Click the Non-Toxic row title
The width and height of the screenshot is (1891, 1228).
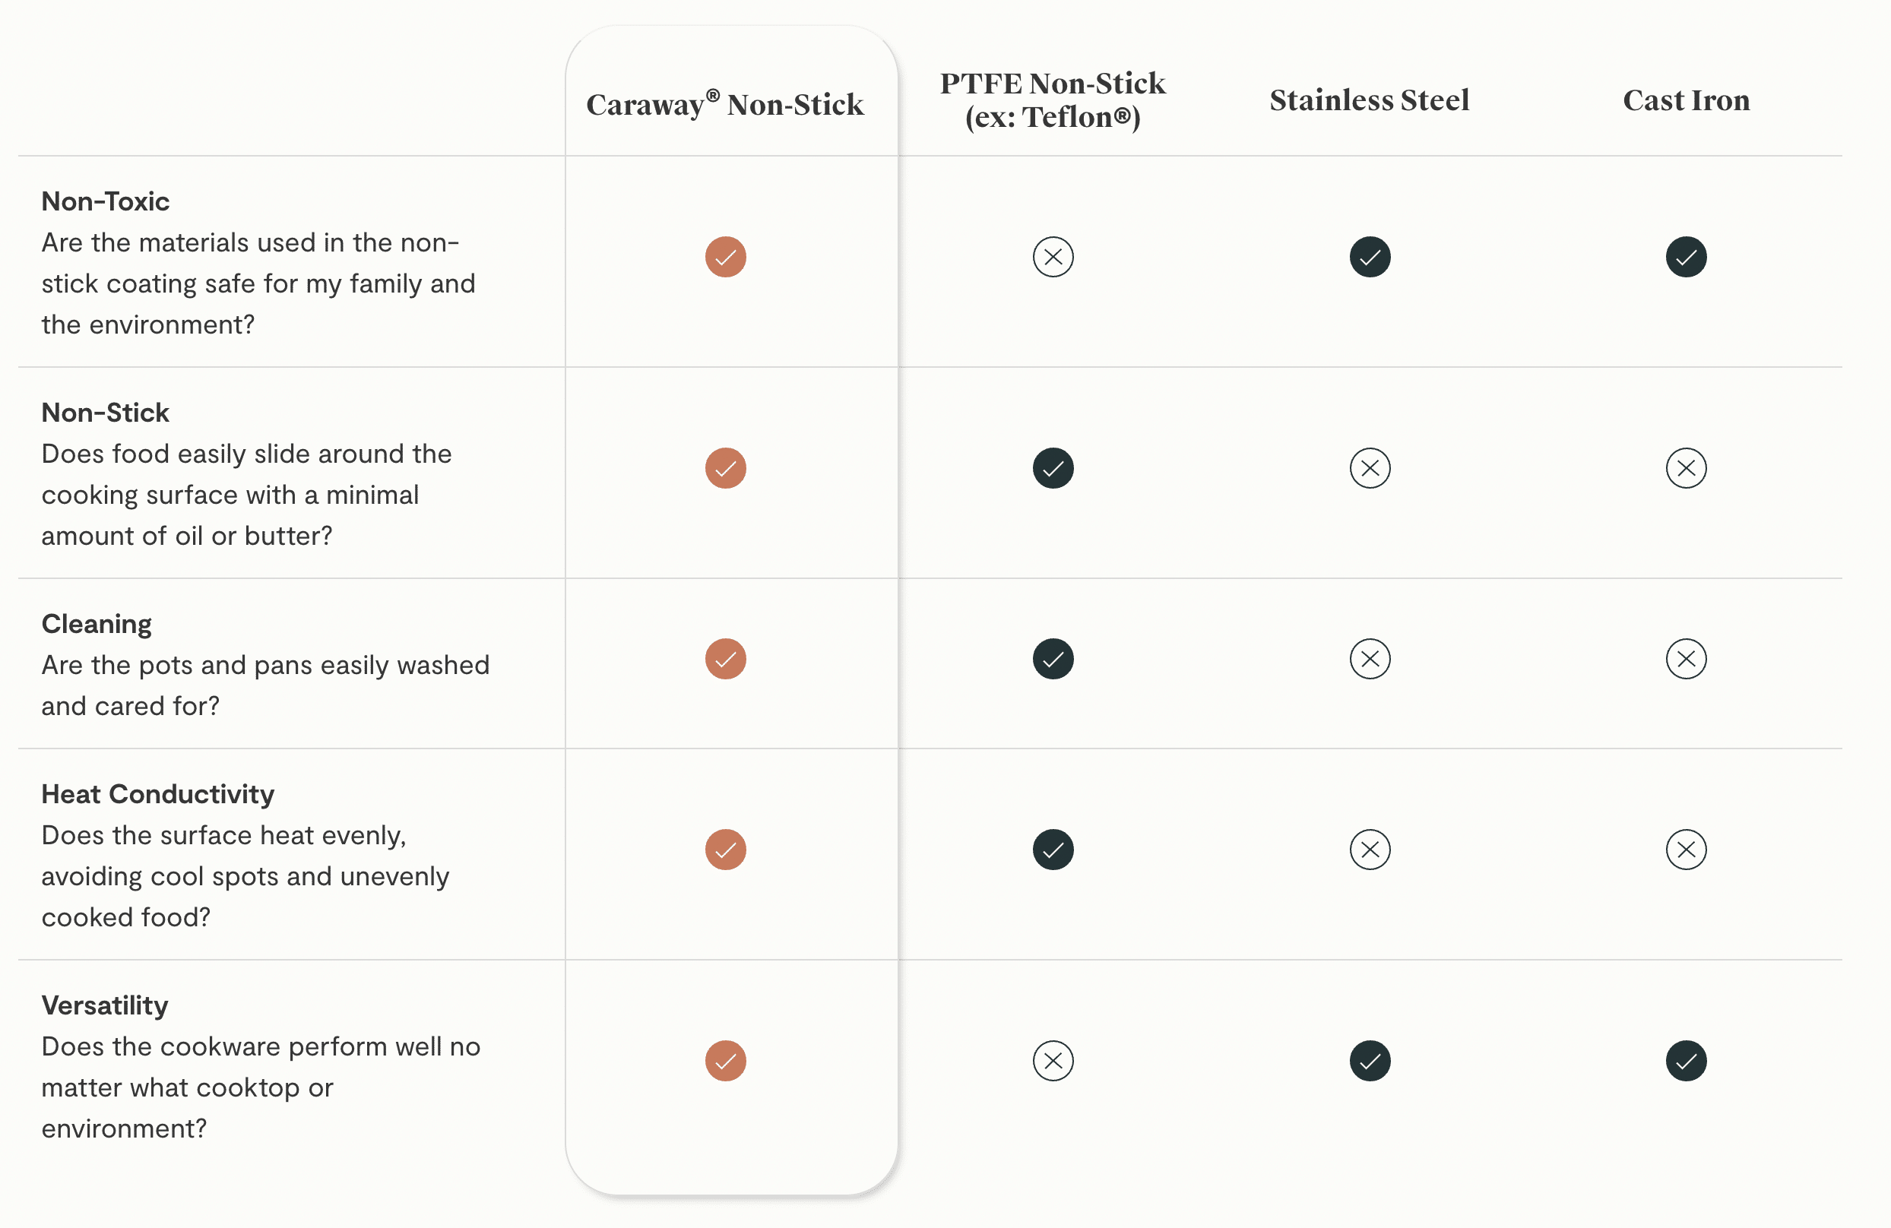[x=106, y=201]
